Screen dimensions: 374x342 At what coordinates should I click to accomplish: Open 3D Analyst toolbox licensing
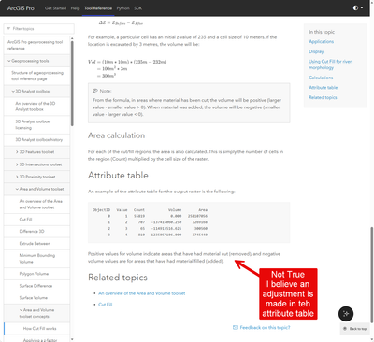pyautogui.click(x=36, y=124)
